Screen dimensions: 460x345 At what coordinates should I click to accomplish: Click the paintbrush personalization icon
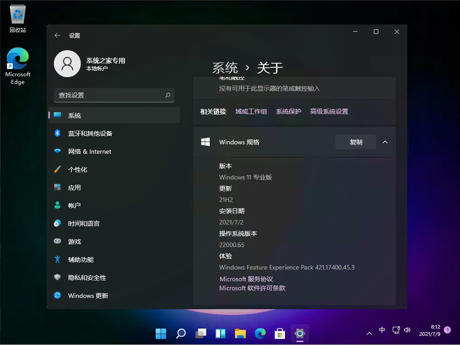tap(57, 169)
